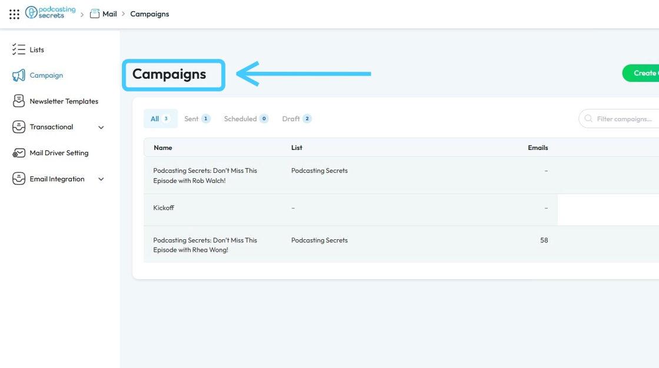Image resolution: width=659 pixels, height=368 pixels.
Task: Click the Mail envelope icon in breadcrumb
Action: pyautogui.click(x=95, y=14)
